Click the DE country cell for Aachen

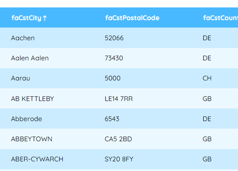click(207, 38)
